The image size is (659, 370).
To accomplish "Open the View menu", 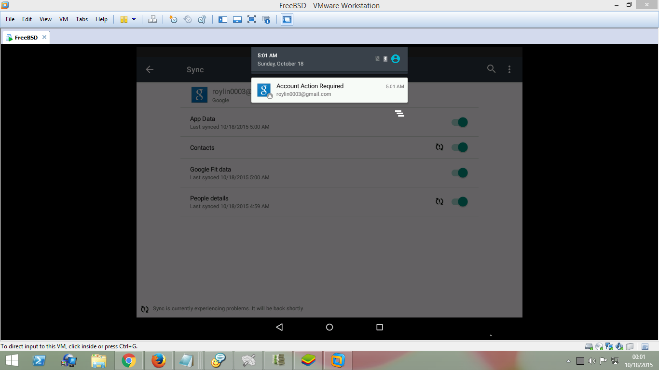I will (x=45, y=19).
